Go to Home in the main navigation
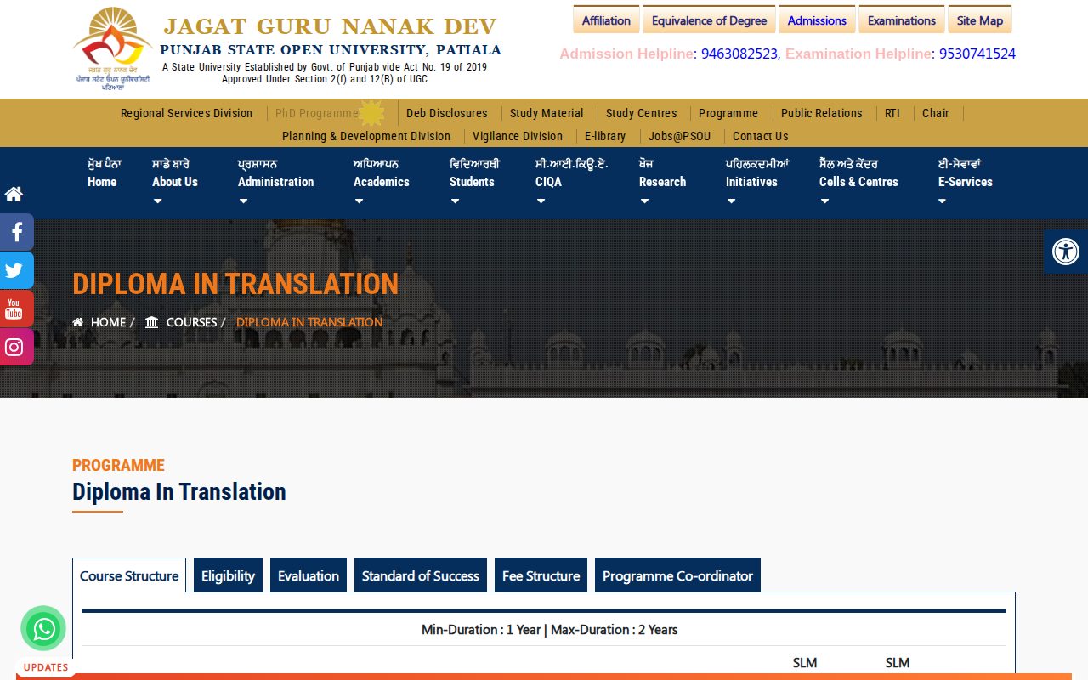The width and height of the screenshot is (1088, 680). click(x=104, y=173)
